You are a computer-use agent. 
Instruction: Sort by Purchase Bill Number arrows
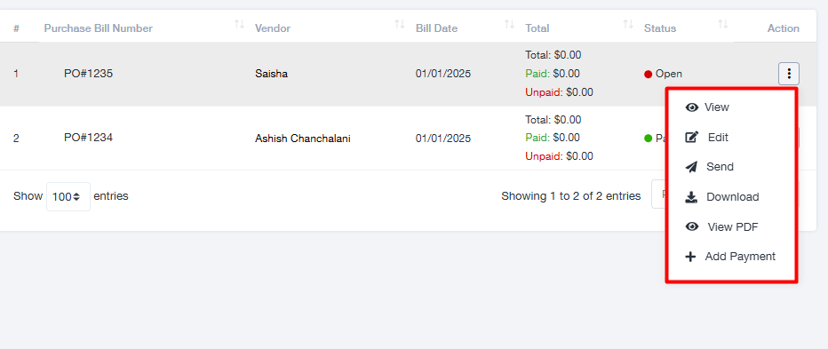click(239, 24)
